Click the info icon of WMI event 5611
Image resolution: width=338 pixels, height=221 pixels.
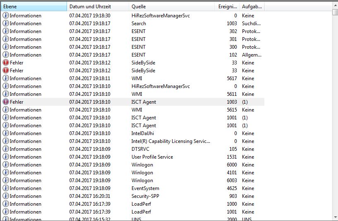pos(6,94)
